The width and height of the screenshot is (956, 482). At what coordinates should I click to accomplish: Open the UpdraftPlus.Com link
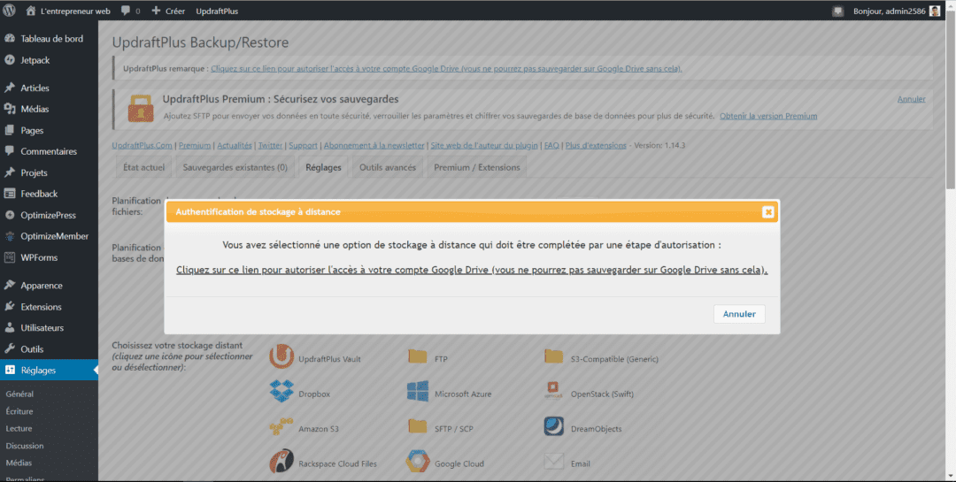pos(142,146)
